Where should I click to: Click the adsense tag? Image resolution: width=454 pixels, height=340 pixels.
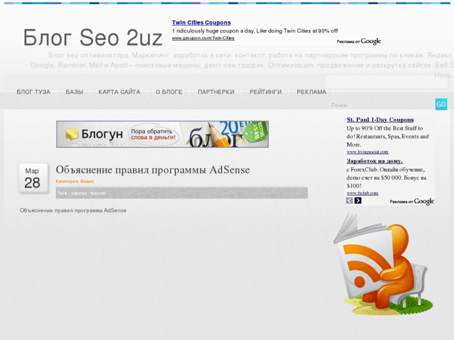click(79, 193)
